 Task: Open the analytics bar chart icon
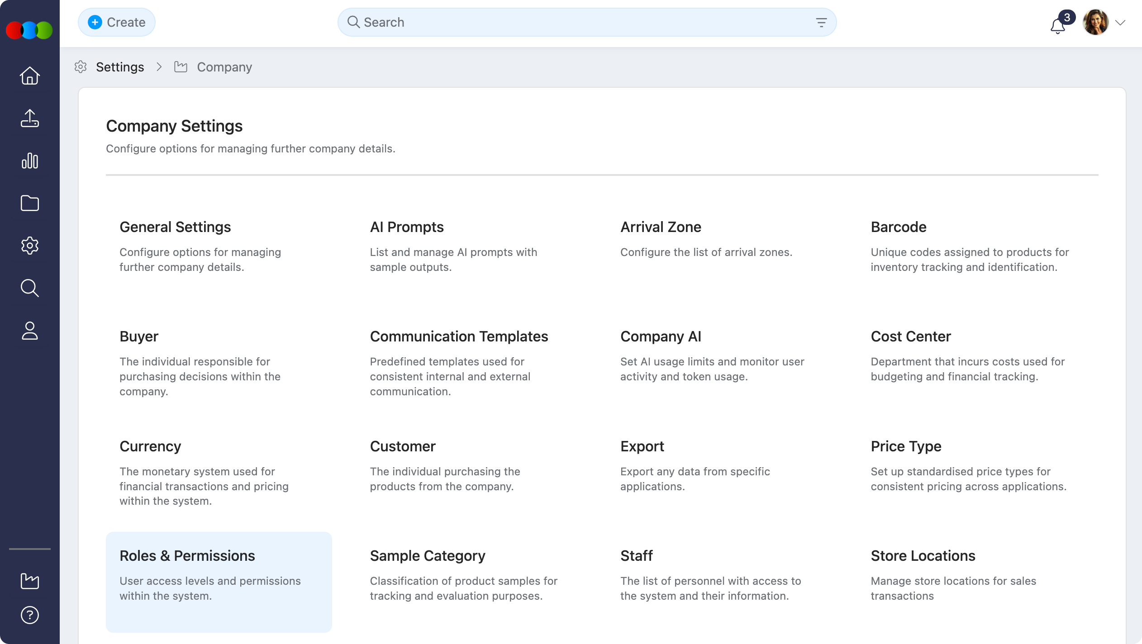[29, 161]
